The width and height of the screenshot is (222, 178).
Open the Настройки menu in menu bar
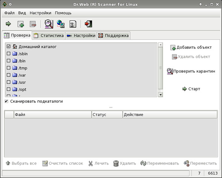click(40, 13)
